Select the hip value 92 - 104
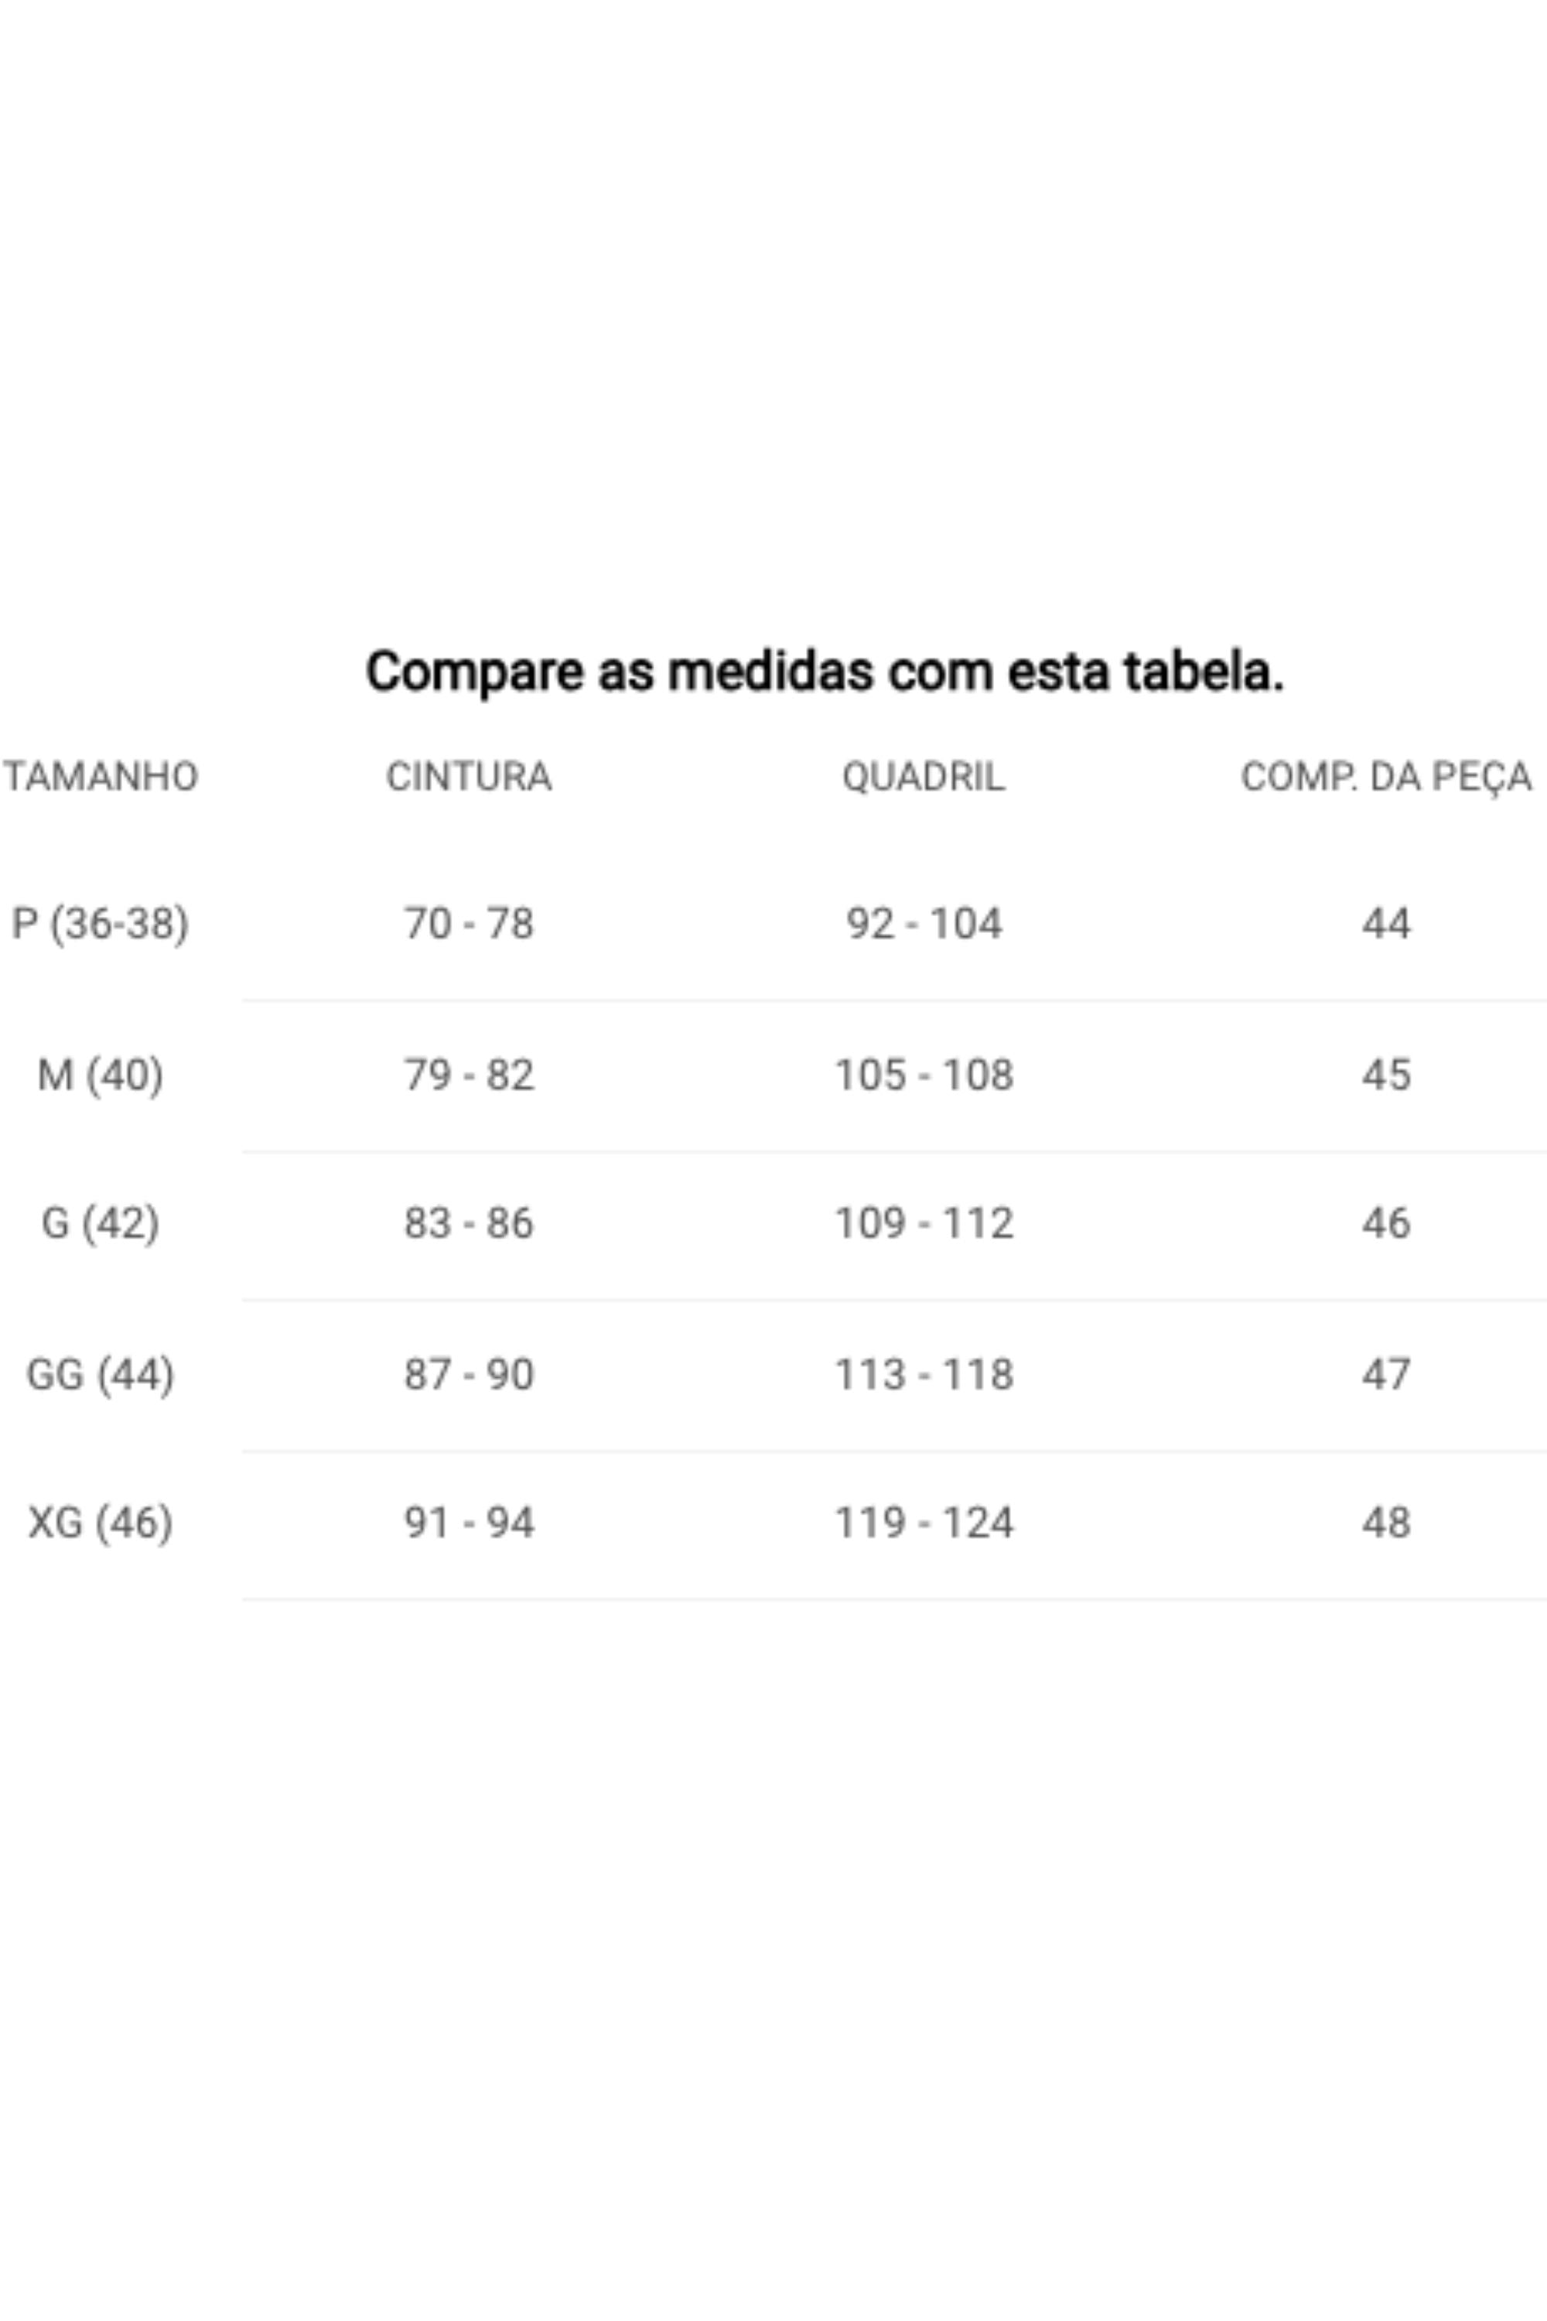Viewport: 1547px width, 2321px height. pos(924,924)
